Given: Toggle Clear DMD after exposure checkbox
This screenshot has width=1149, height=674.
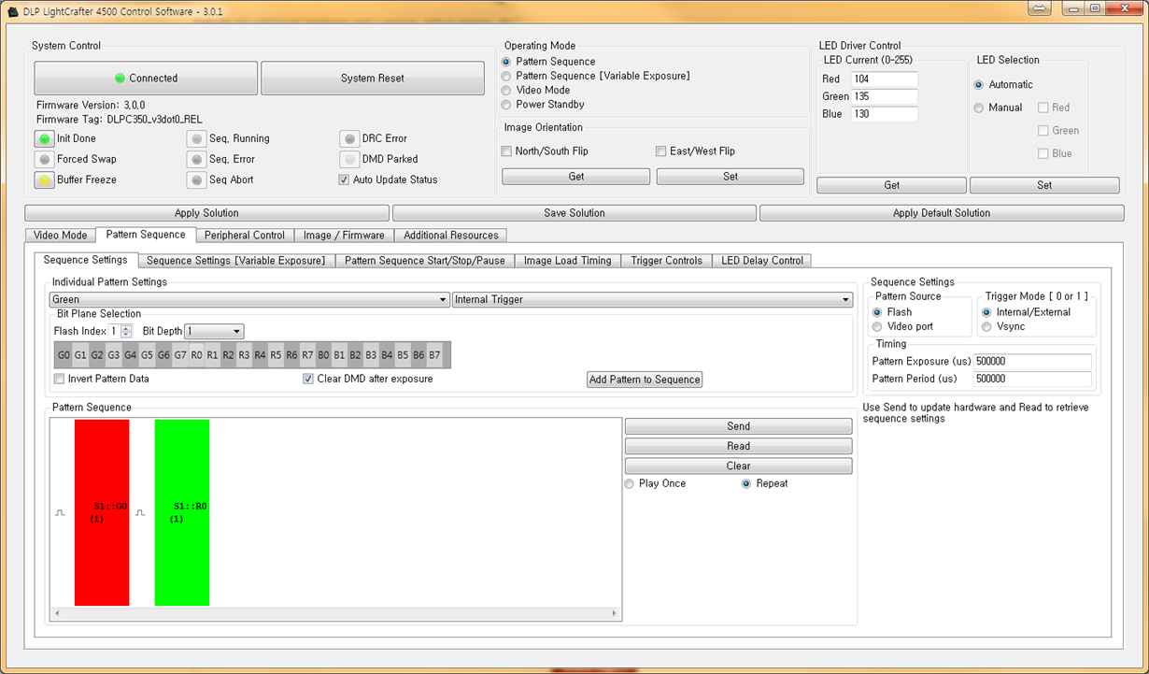Looking at the screenshot, I should tap(308, 379).
